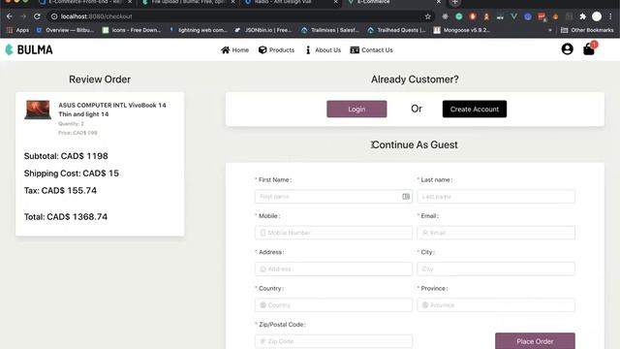Expand the hidden bookmarks overflow chevron
The height and width of the screenshot is (349, 620).
549,30
